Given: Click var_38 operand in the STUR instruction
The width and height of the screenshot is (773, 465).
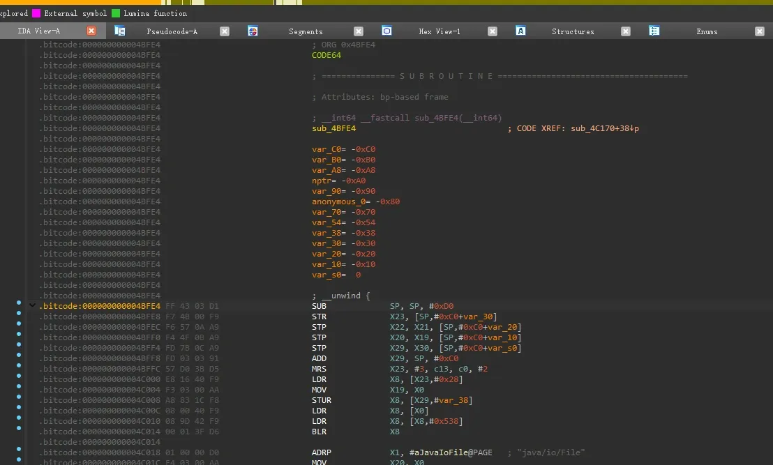Looking at the screenshot, I should click(453, 400).
